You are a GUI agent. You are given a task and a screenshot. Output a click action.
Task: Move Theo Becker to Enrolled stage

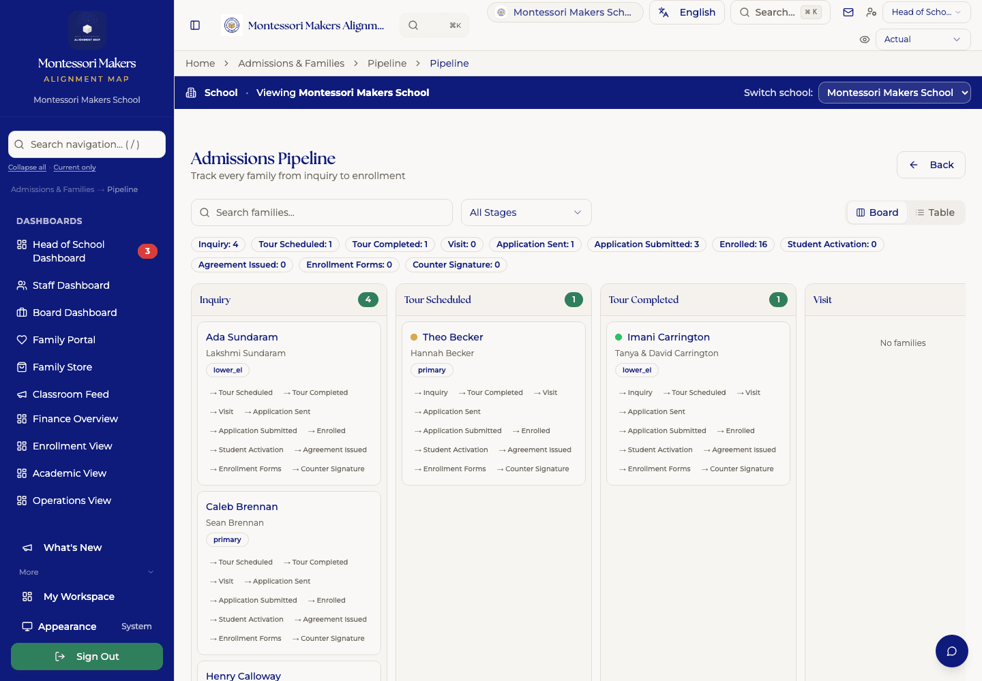tap(531, 431)
